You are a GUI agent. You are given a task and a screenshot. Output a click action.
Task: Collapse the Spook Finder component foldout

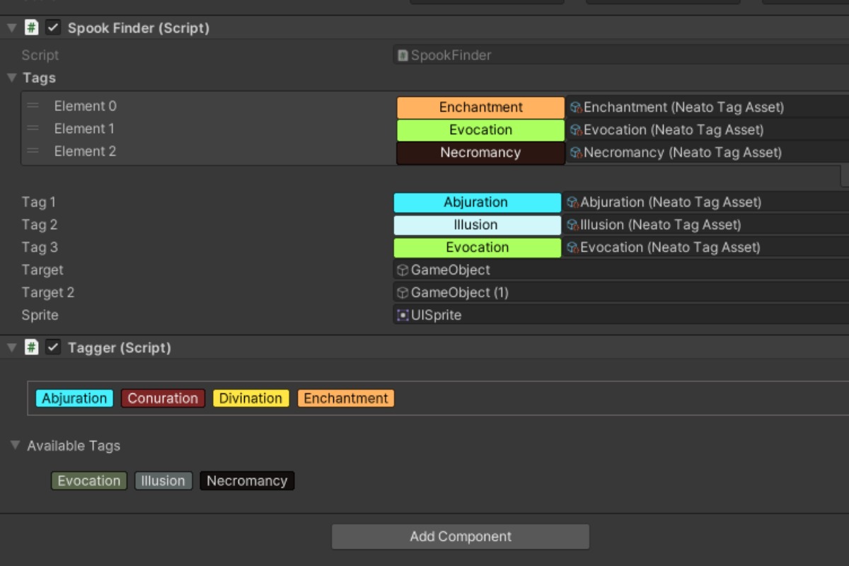tap(11, 28)
